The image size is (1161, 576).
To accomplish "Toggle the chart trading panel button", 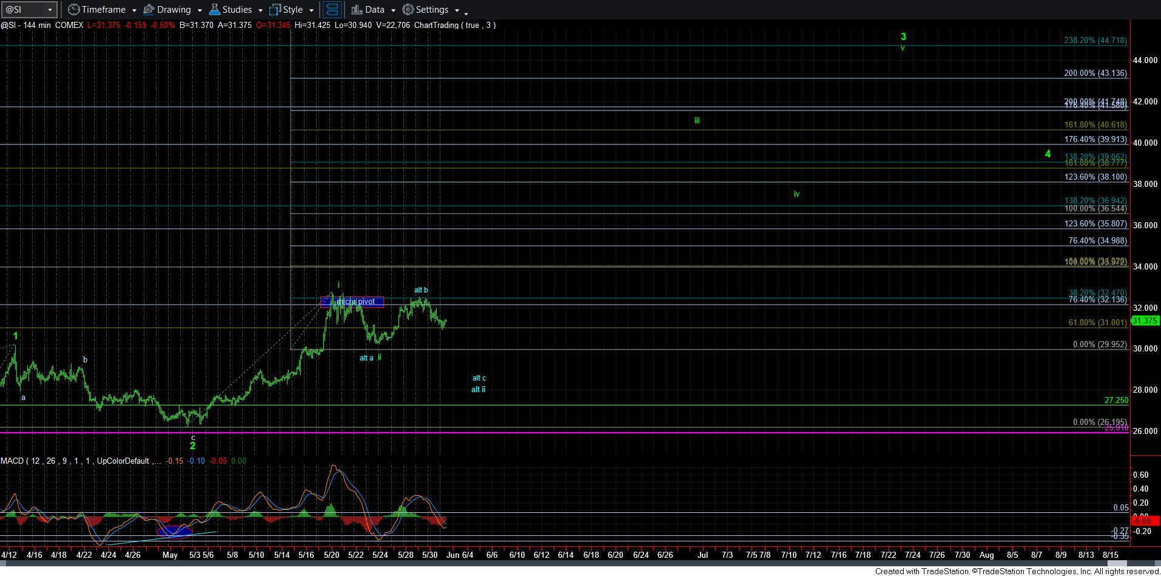I will 331,10.
